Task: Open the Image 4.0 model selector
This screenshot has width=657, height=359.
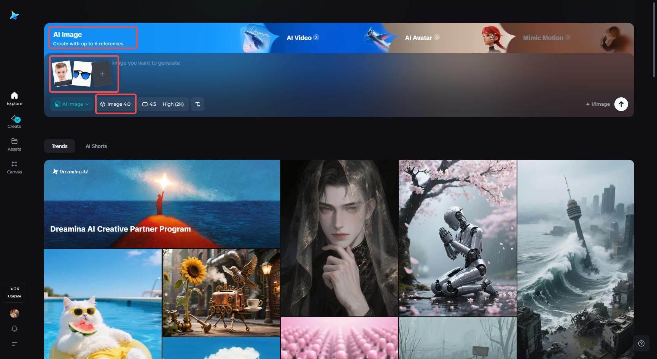Action: coord(115,104)
